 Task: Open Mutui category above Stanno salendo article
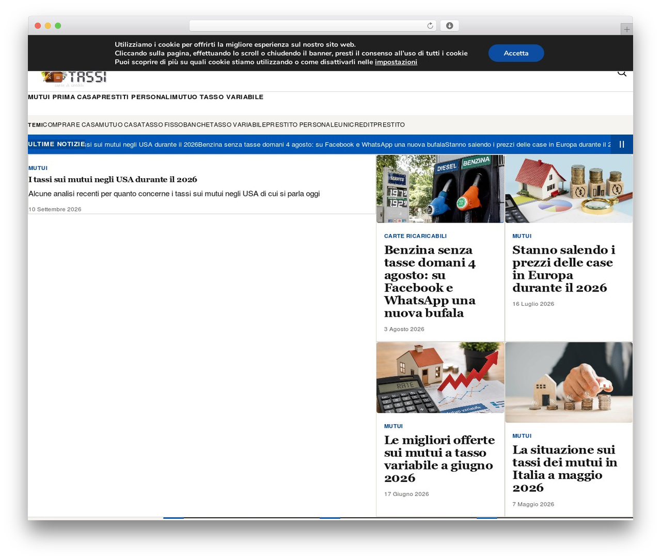(522, 236)
